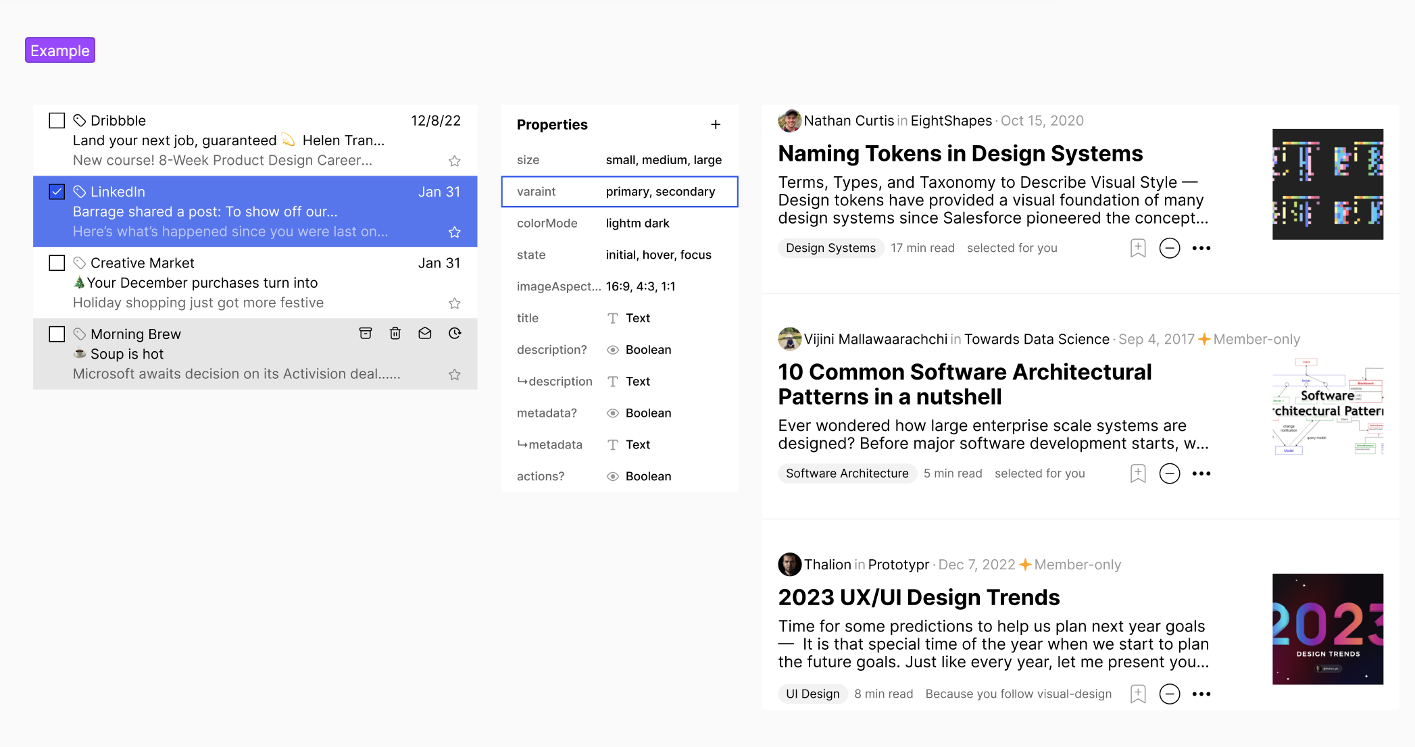
Task: Star the Dribbble email
Action: (455, 161)
